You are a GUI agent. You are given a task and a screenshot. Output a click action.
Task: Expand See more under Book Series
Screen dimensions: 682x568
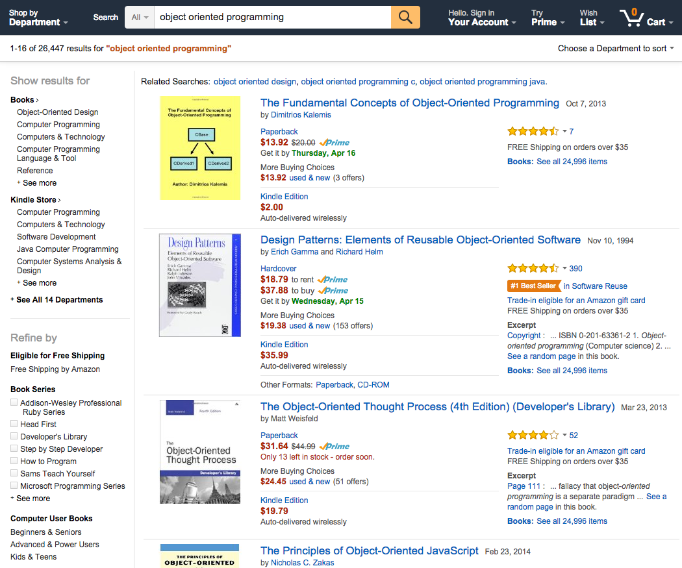[x=30, y=499]
